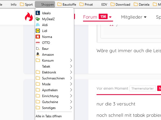Click the Baur bookmark icon

pos(38,48)
